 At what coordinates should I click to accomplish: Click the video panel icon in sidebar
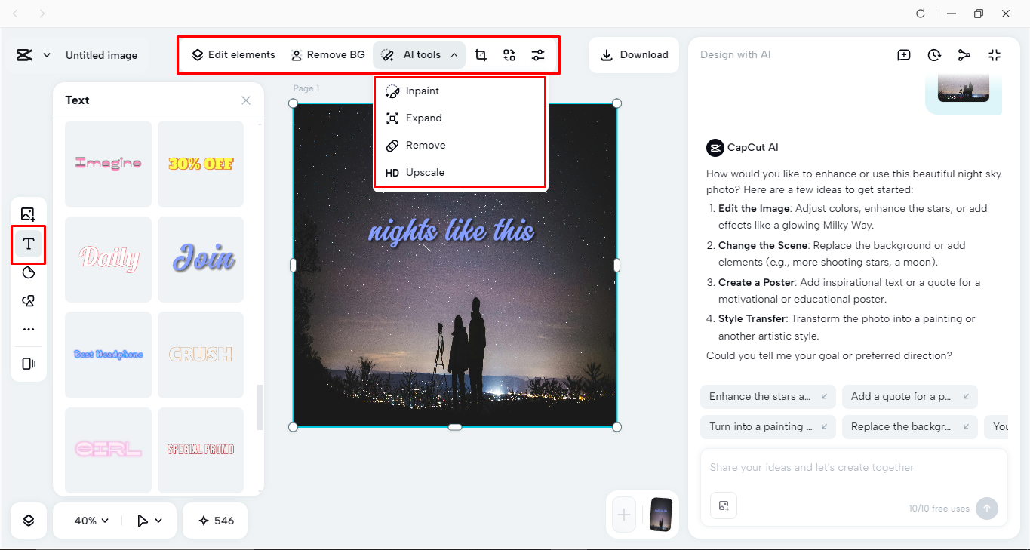tap(29, 364)
